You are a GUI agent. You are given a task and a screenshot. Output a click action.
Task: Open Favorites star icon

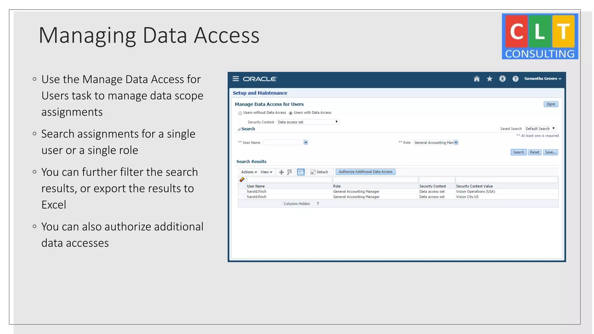[x=490, y=79]
